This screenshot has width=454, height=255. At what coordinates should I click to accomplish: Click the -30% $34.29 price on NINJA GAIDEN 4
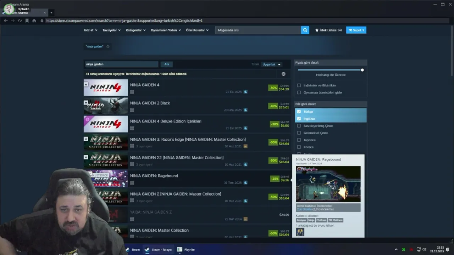(279, 87)
